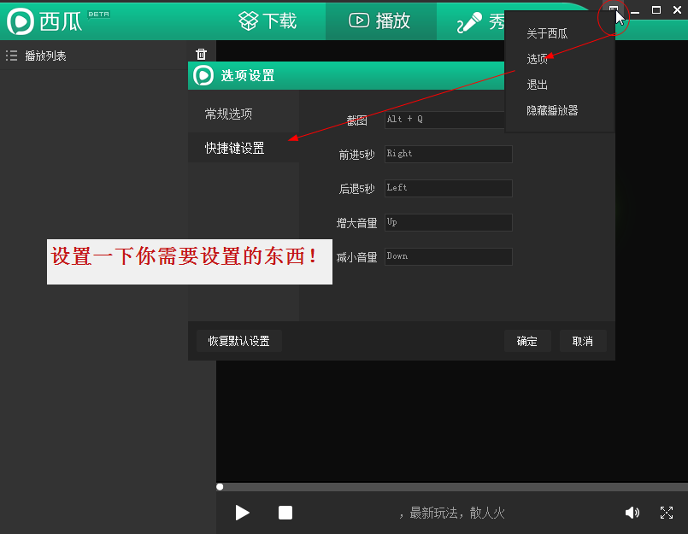Delete playlist with the trash can icon

click(x=201, y=54)
